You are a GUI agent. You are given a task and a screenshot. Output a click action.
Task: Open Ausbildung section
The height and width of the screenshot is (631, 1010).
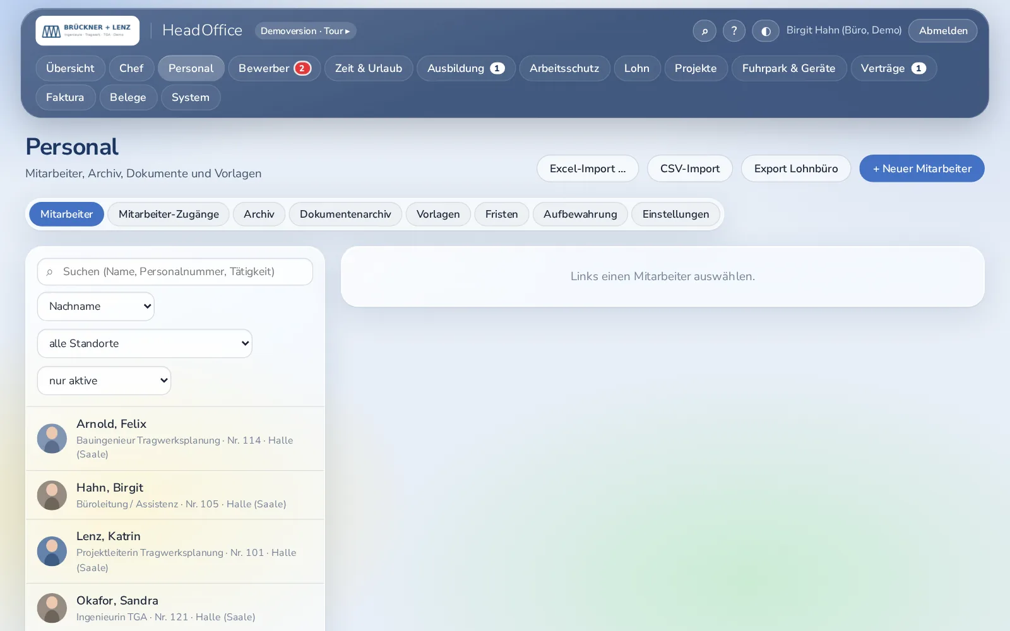click(466, 68)
